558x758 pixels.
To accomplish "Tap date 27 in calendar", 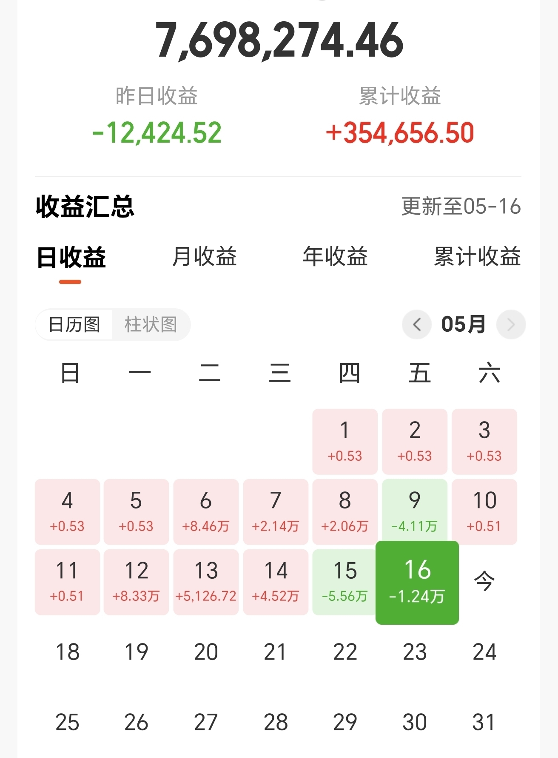I will [x=206, y=722].
